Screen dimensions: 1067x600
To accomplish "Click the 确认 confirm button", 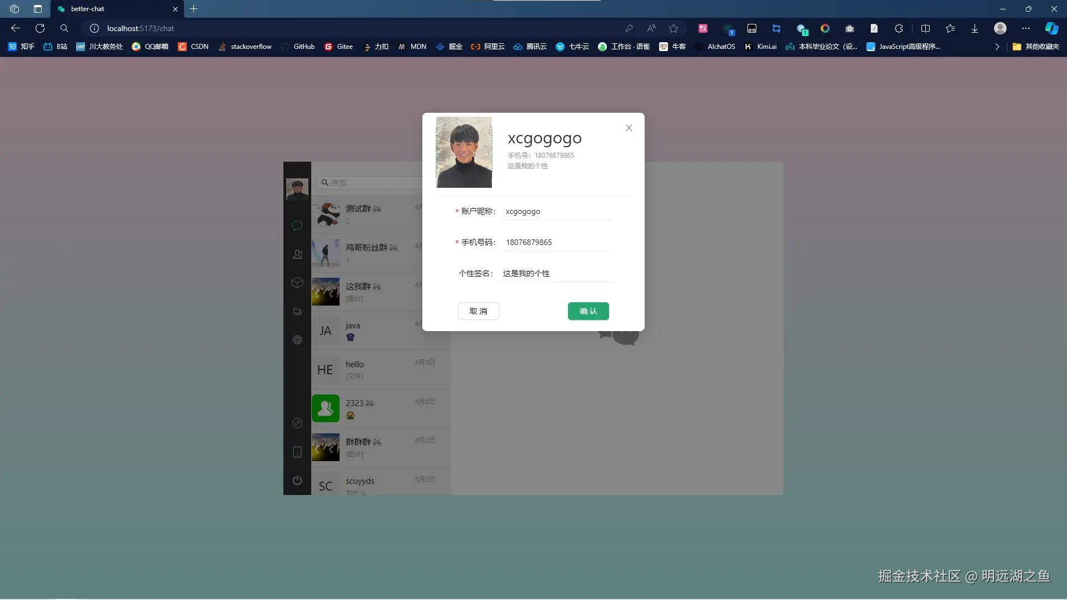I will click(x=588, y=311).
